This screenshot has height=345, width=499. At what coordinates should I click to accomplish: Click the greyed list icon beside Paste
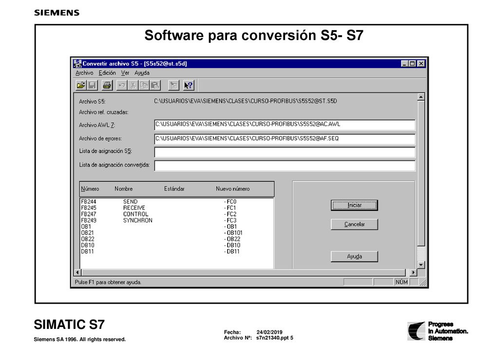pyautogui.click(x=173, y=85)
